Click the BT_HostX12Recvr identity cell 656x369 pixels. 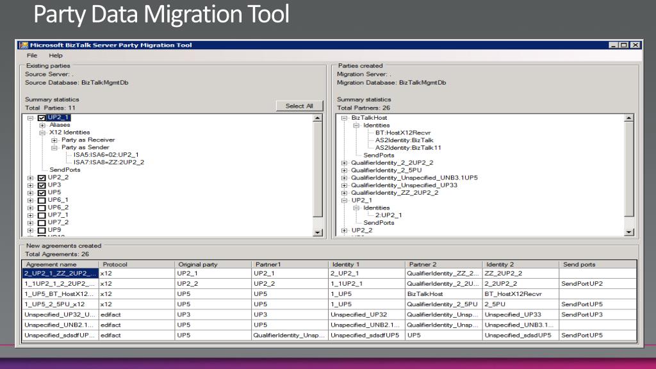(520, 294)
